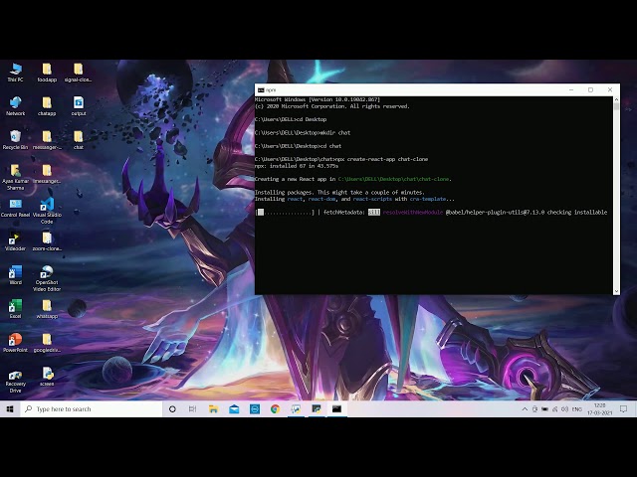637x477 pixels.
Task: Open Google Chrome from the taskbar
Action: (x=275, y=408)
